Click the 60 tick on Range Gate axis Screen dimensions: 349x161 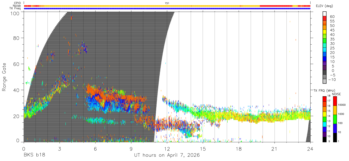pyautogui.click(x=16, y=64)
